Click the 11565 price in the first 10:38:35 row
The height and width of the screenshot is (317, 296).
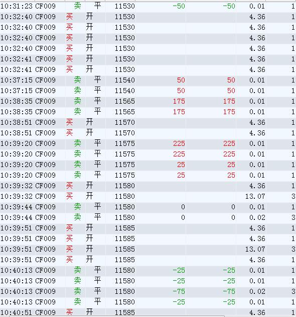tap(124, 101)
